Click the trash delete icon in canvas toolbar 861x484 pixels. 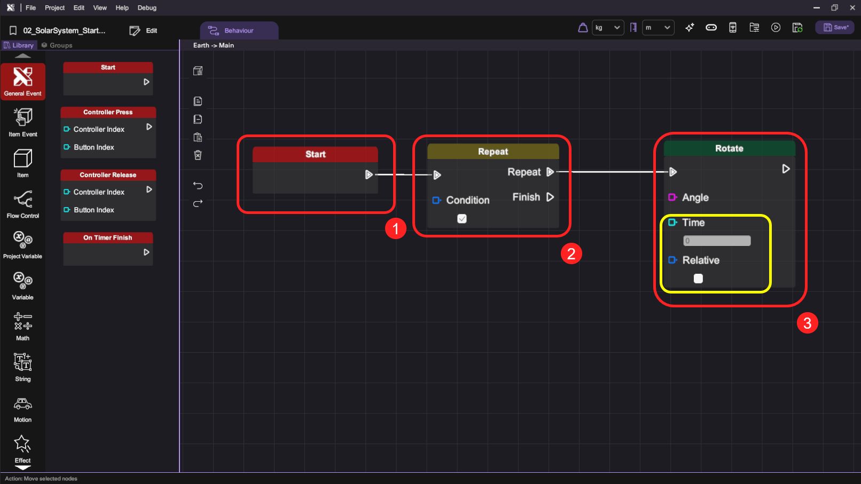point(198,155)
